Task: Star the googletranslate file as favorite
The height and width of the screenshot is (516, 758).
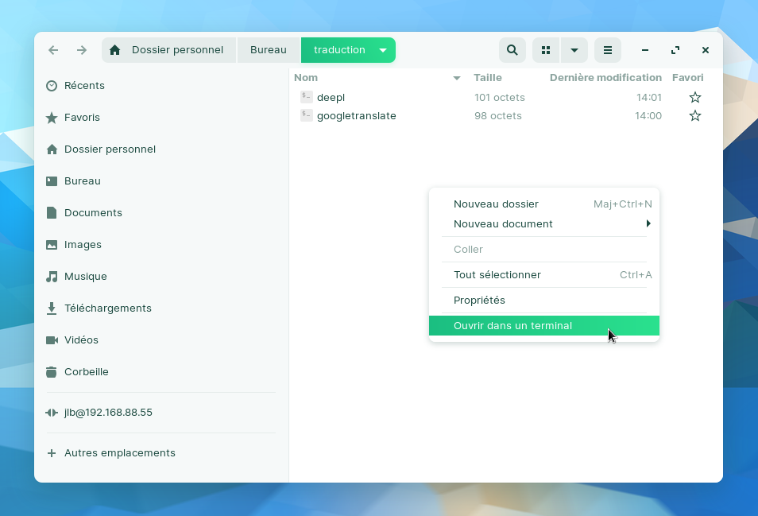Action: click(695, 116)
